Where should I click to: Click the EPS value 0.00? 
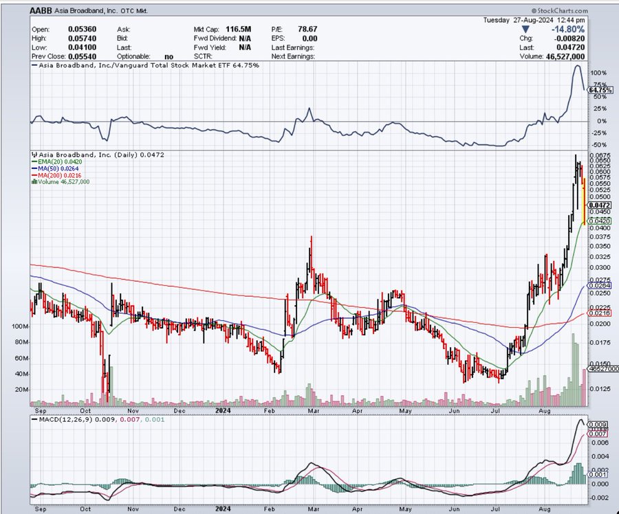click(x=310, y=38)
